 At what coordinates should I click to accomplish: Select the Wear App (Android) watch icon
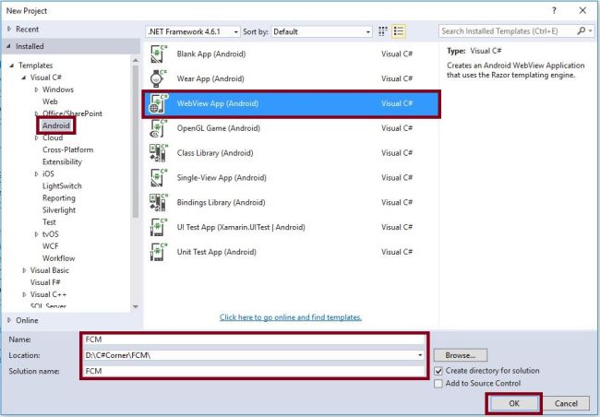[159, 78]
